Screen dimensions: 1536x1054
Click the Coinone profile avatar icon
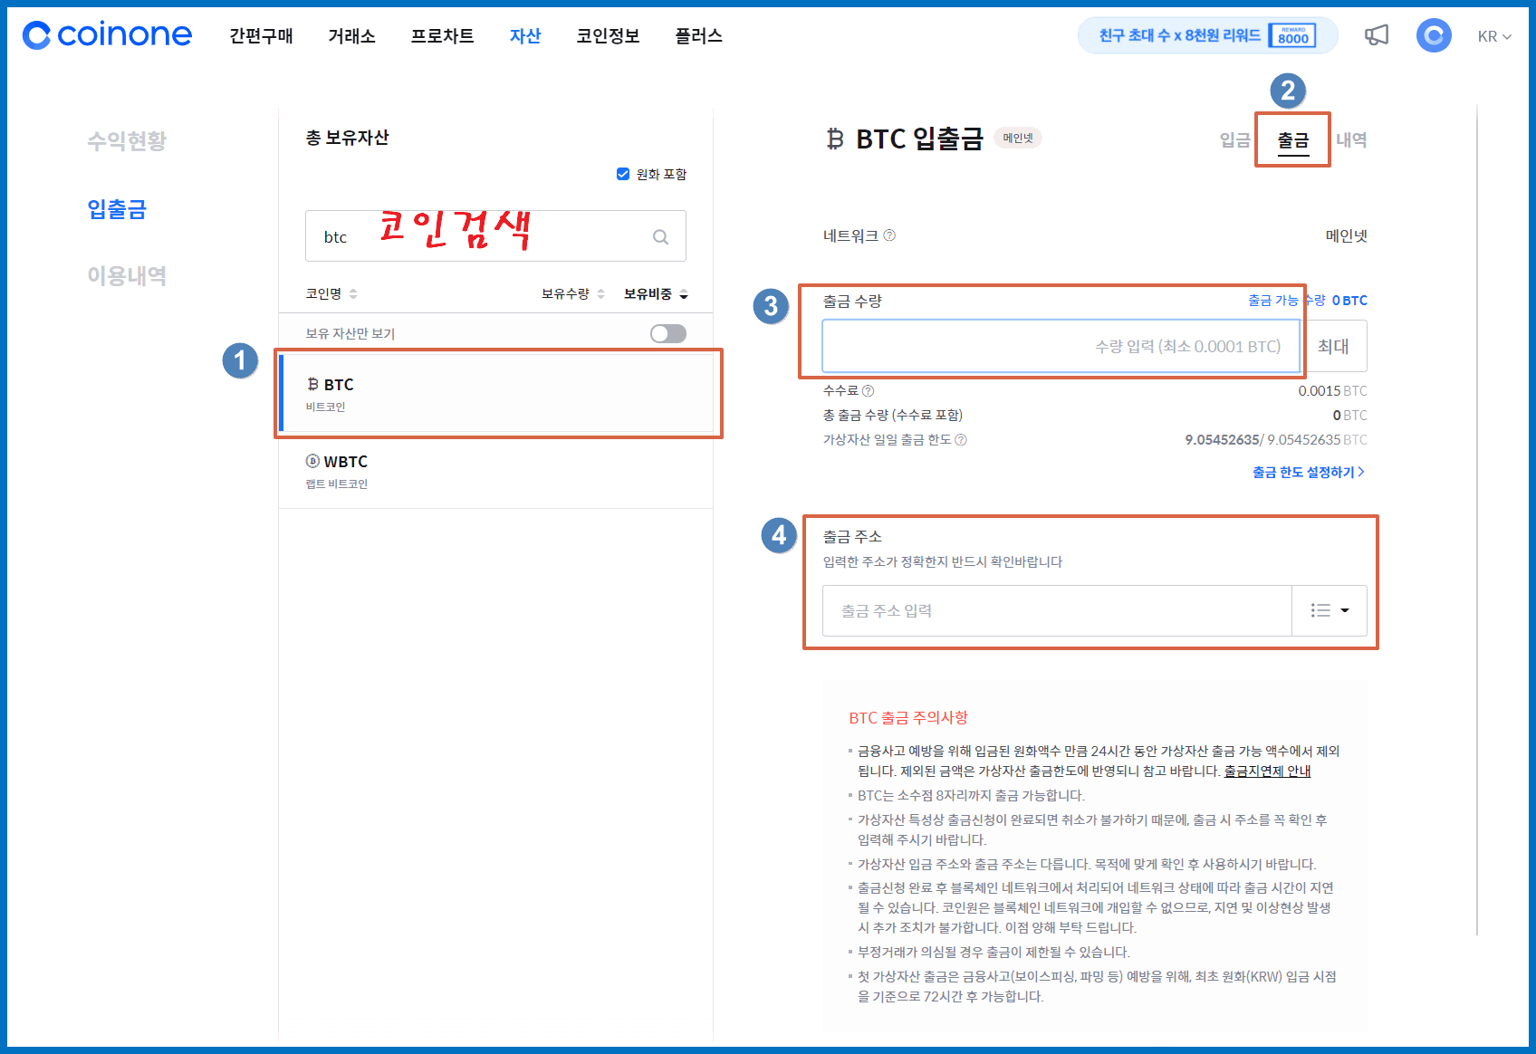[x=1434, y=34]
